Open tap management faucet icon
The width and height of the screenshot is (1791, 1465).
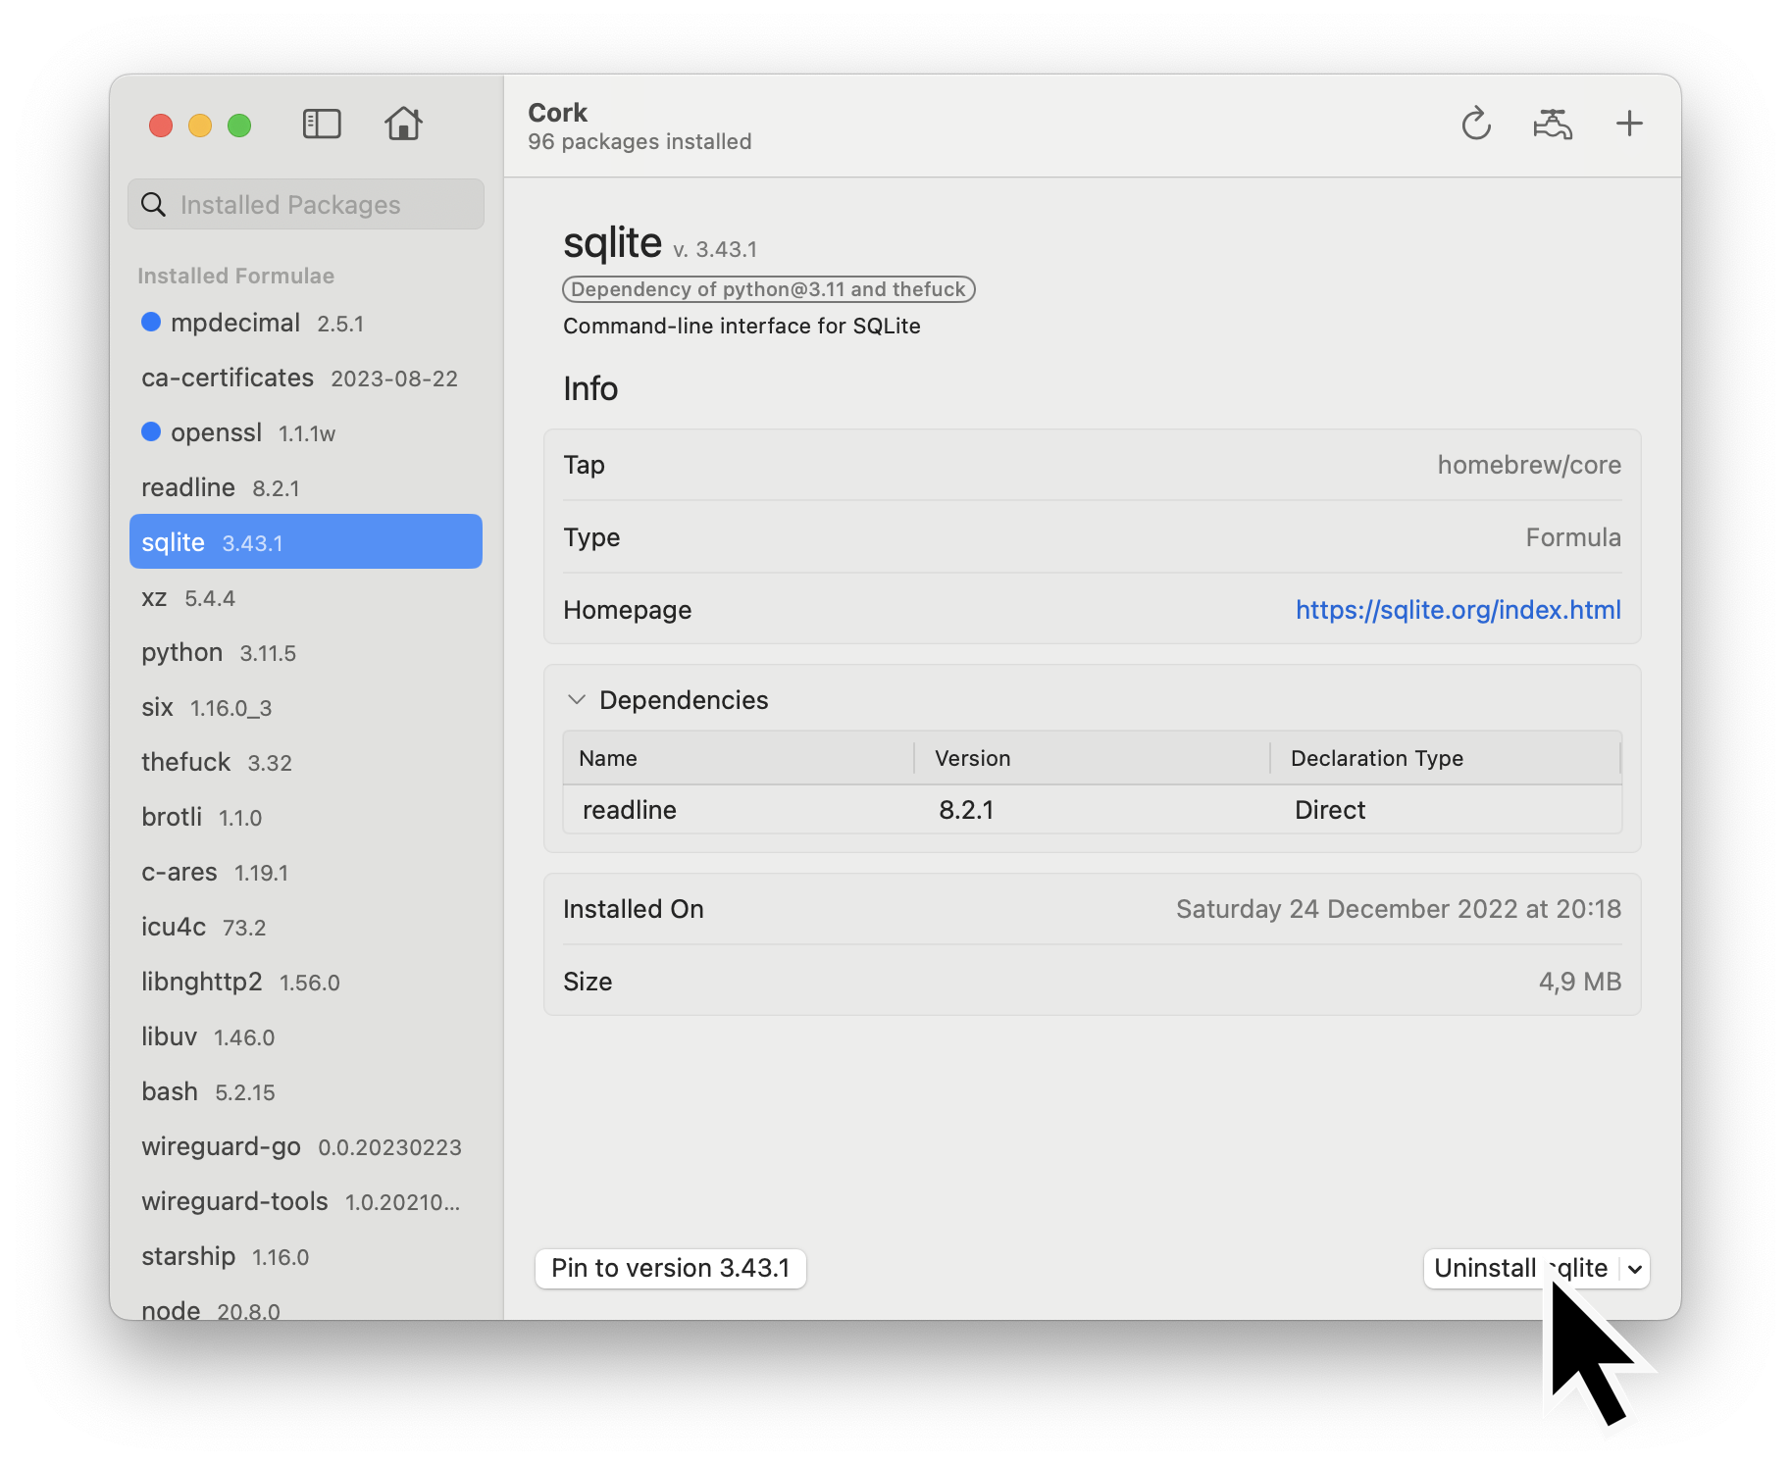[1552, 125]
